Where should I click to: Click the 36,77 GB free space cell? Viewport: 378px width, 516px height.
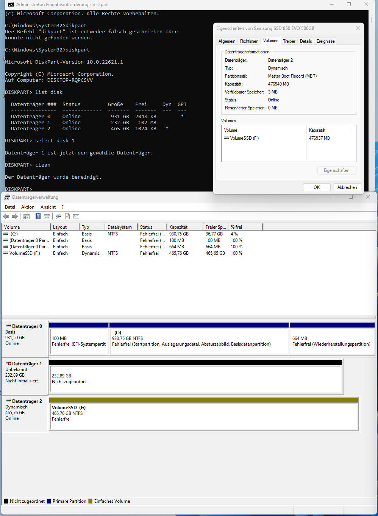[x=214, y=234]
